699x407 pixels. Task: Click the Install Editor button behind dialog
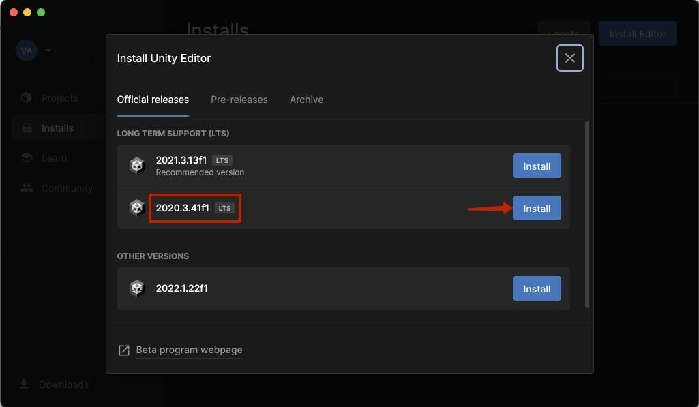[x=638, y=34]
